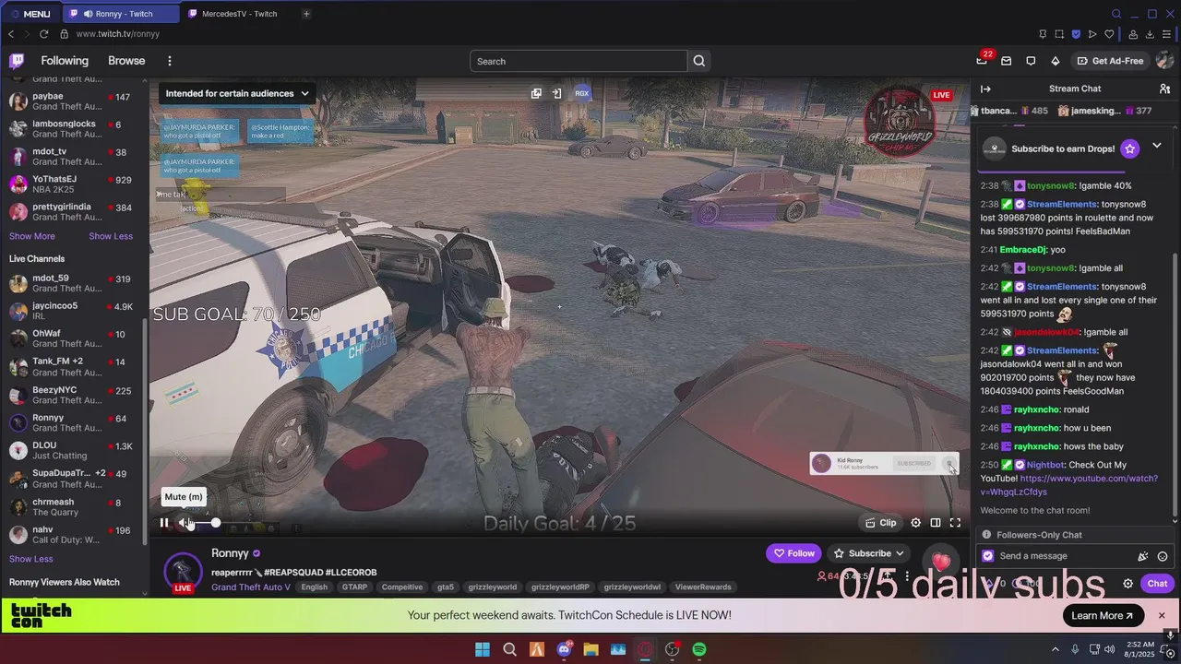Expand the Intended for certain audiences dropdown
Image resolution: width=1181 pixels, height=664 pixels.
coord(236,93)
